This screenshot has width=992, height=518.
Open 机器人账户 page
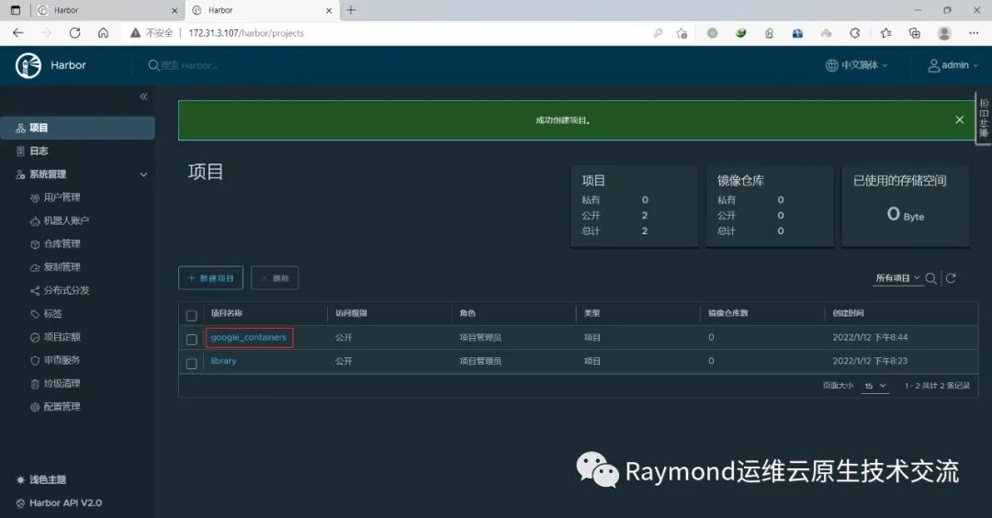(x=66, y=220)
